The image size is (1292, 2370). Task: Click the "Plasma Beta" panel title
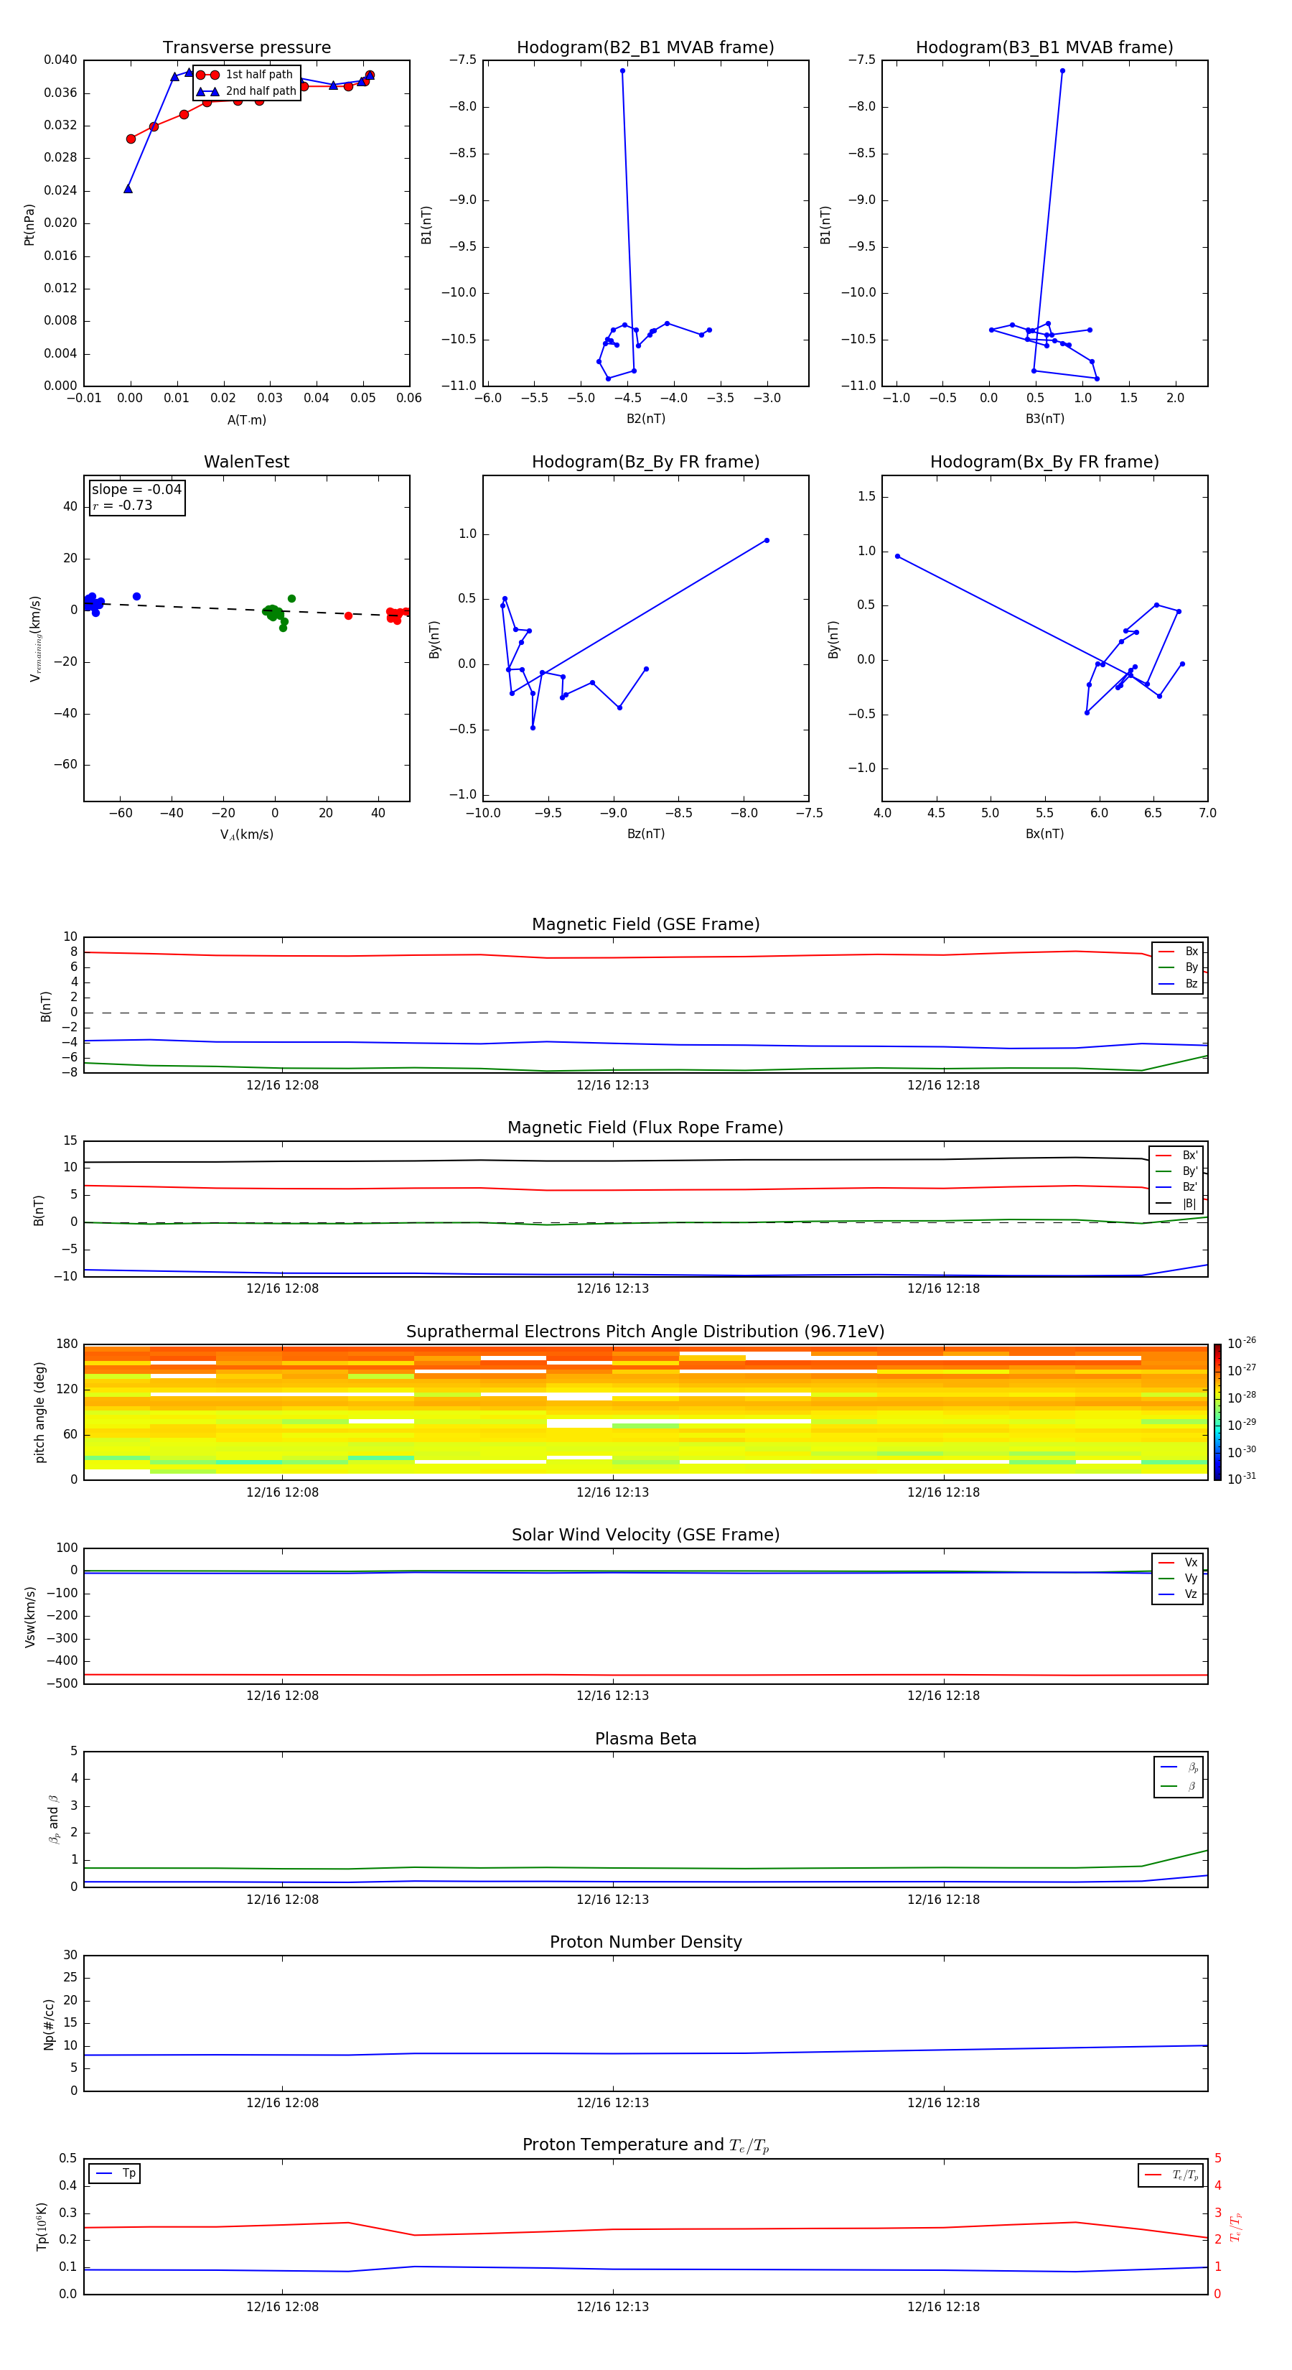[645, 1739]
